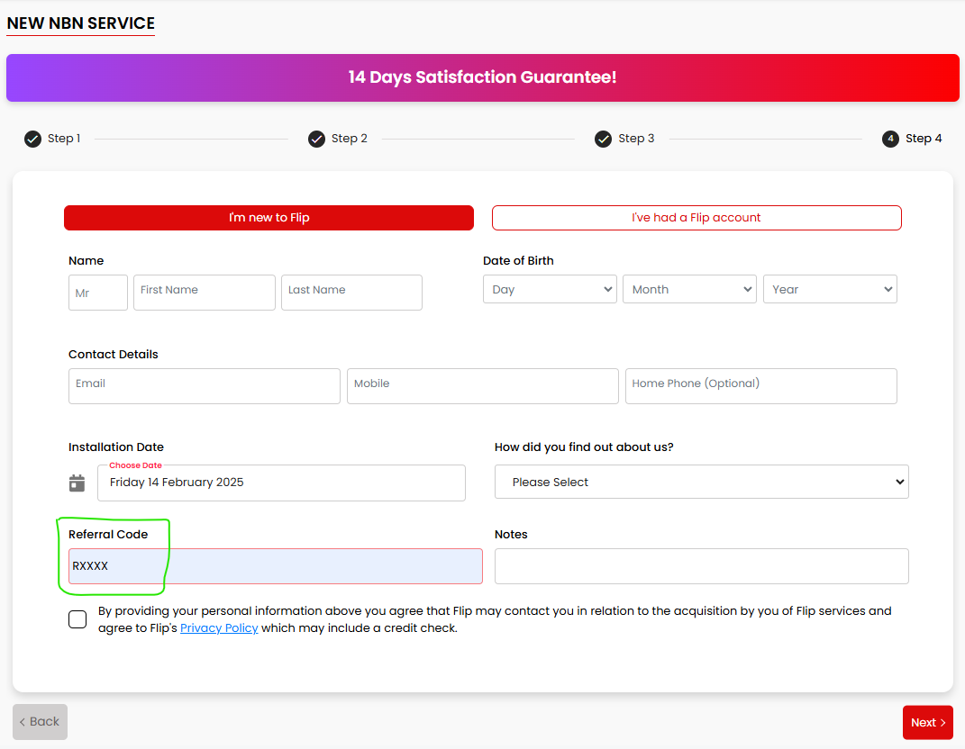Image resolution: width=965 pixels, height=749 pixels.
Task: Click into the Notes field
Action: pos(702,566)
